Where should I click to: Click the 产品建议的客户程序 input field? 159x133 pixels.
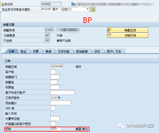pos(53,124)
